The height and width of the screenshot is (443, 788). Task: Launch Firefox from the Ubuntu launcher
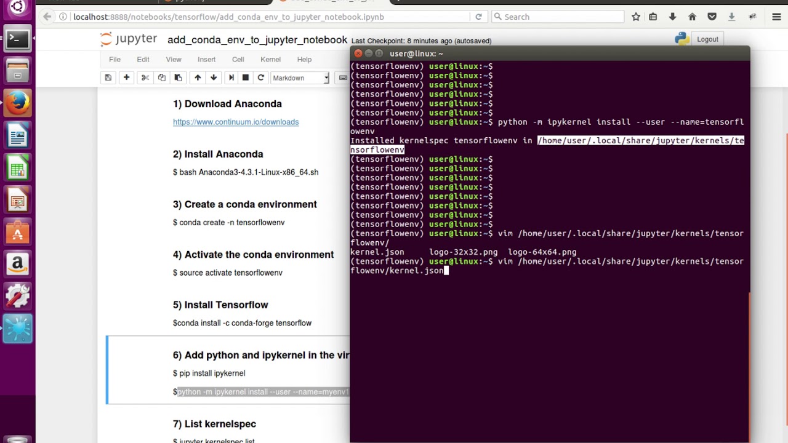coord(17,103)
